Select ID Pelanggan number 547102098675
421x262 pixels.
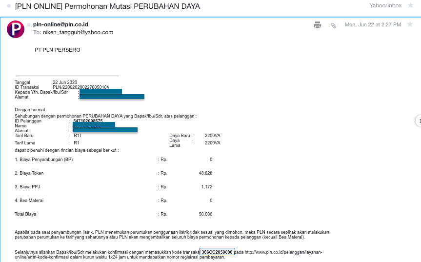point(88,121)
